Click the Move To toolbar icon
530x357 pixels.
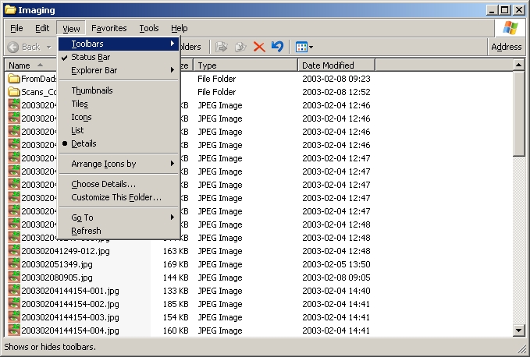coord(222,47)
